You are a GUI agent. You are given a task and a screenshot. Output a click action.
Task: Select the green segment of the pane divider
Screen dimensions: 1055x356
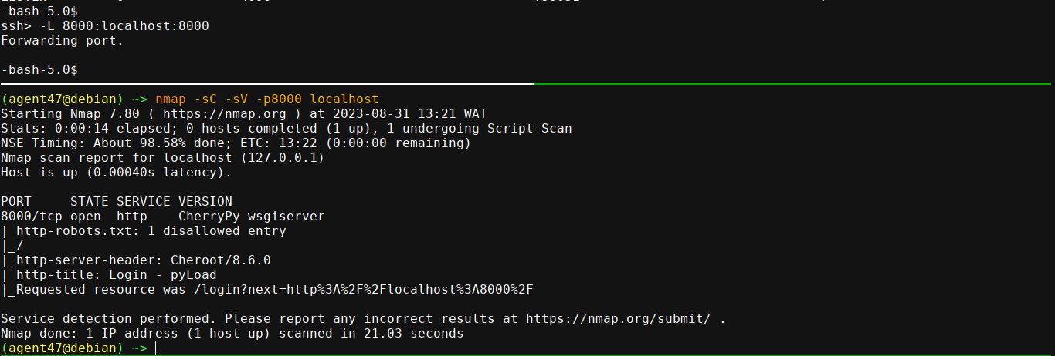[x=792, y=83]
